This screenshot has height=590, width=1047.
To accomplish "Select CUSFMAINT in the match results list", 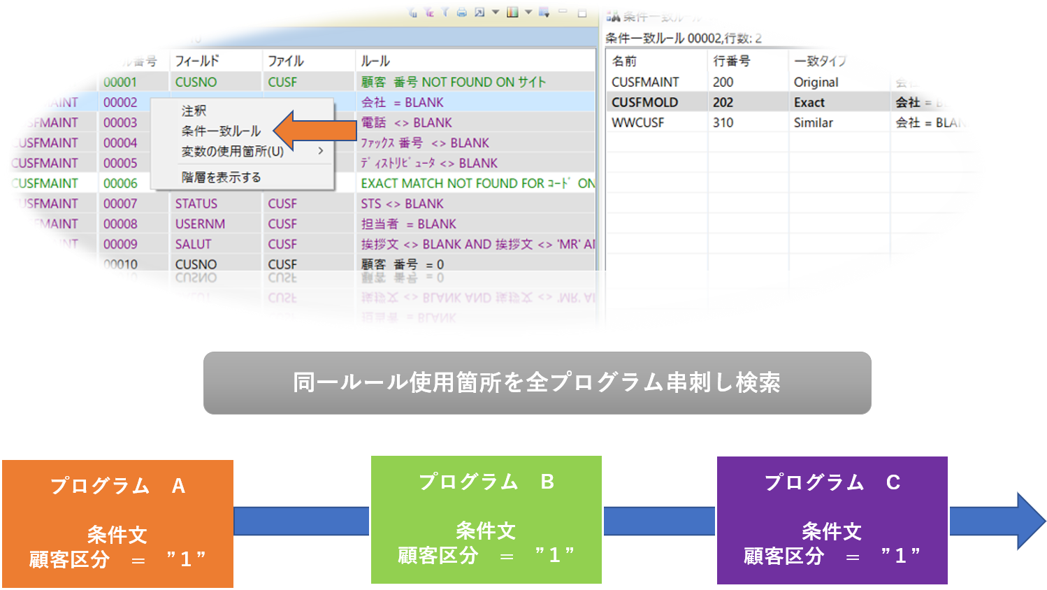I will point(645,82).
